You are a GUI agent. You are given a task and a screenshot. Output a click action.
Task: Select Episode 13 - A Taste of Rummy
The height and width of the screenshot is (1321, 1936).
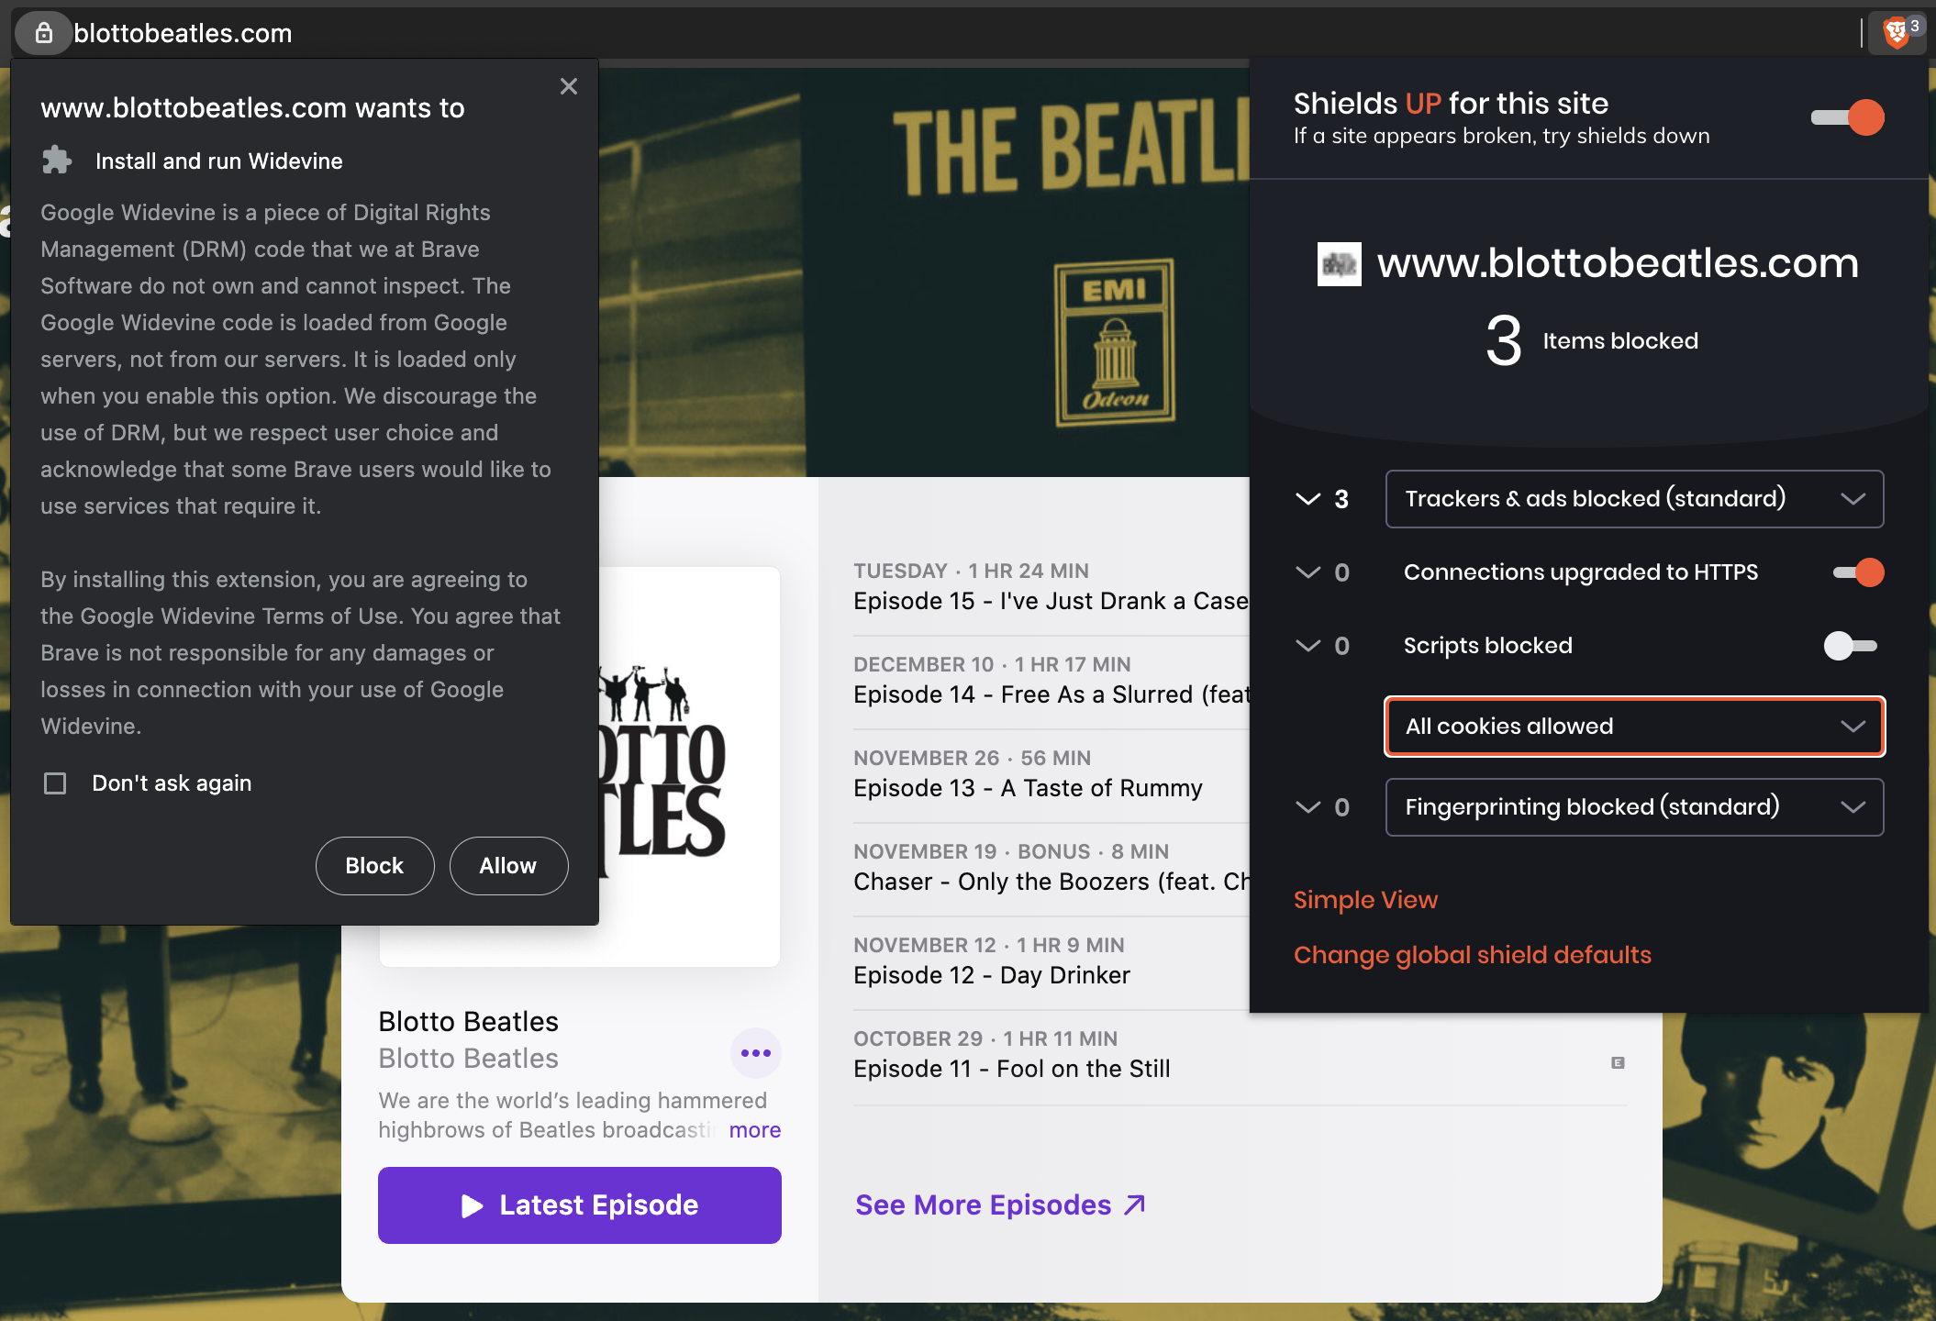tap(1028, 788)
